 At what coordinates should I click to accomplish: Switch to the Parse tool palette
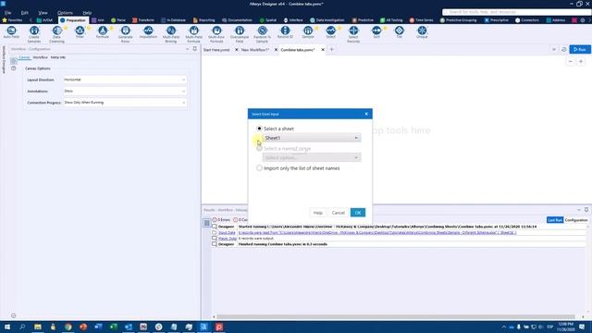point(118,20)
